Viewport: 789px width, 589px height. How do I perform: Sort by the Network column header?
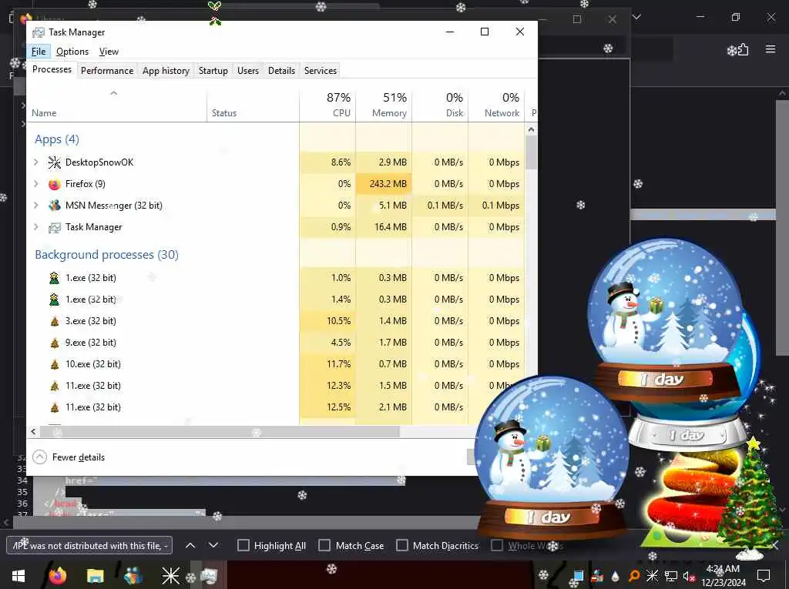(x=497, y=105)
